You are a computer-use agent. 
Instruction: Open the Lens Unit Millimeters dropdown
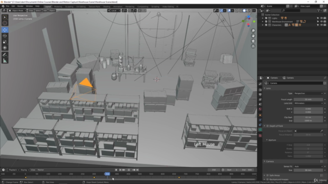(309, 103)
